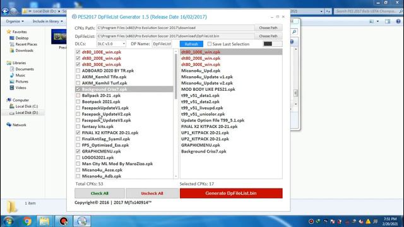Screen dimensions: 404x227
Task: Check LOGOS2021.cpk checkbox
Action: click(x=78, y=158)
